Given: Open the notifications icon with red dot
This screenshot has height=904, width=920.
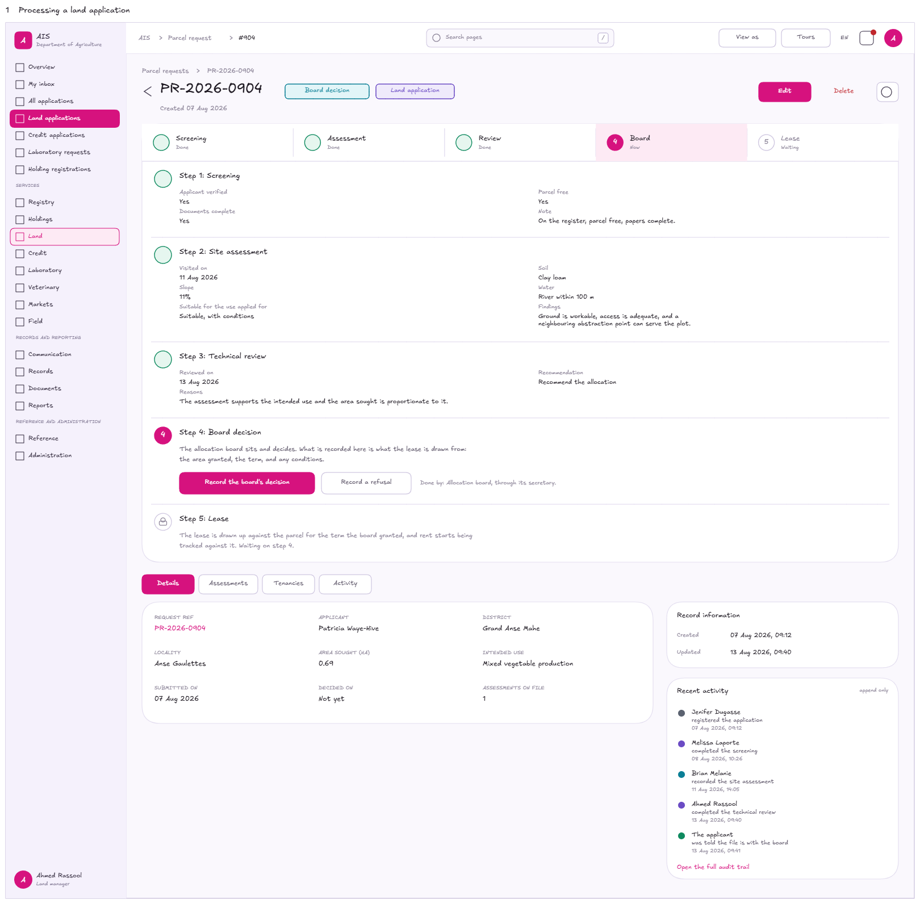Looking at the screenshot, I should pyautogui.click(x=867, y=38).
